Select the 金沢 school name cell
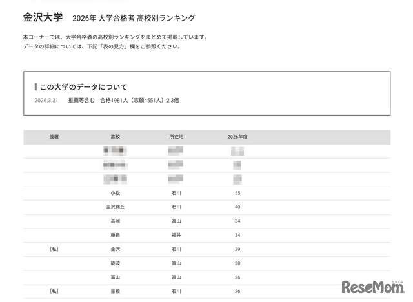This screenshot has height=302, width=413. coord(116,249)
